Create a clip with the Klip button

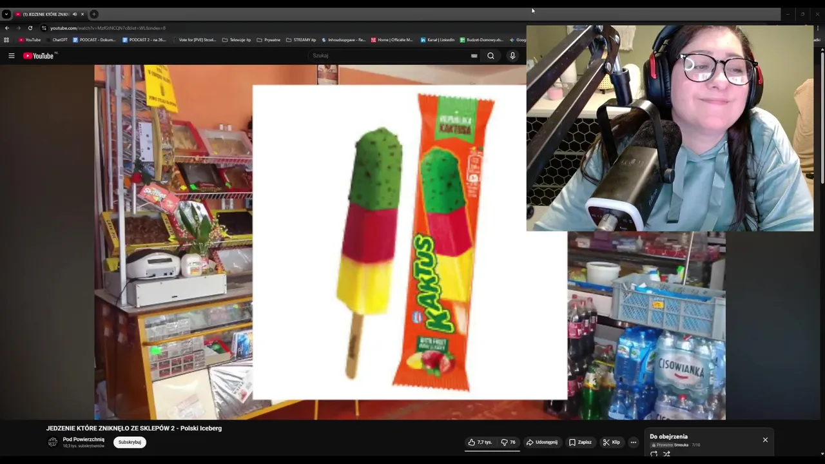pos(611,442)
